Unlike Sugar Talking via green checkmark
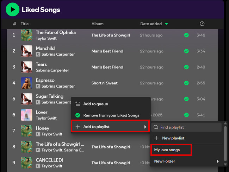The height and width of the screenshot is (172, 229). click(186, 99)
